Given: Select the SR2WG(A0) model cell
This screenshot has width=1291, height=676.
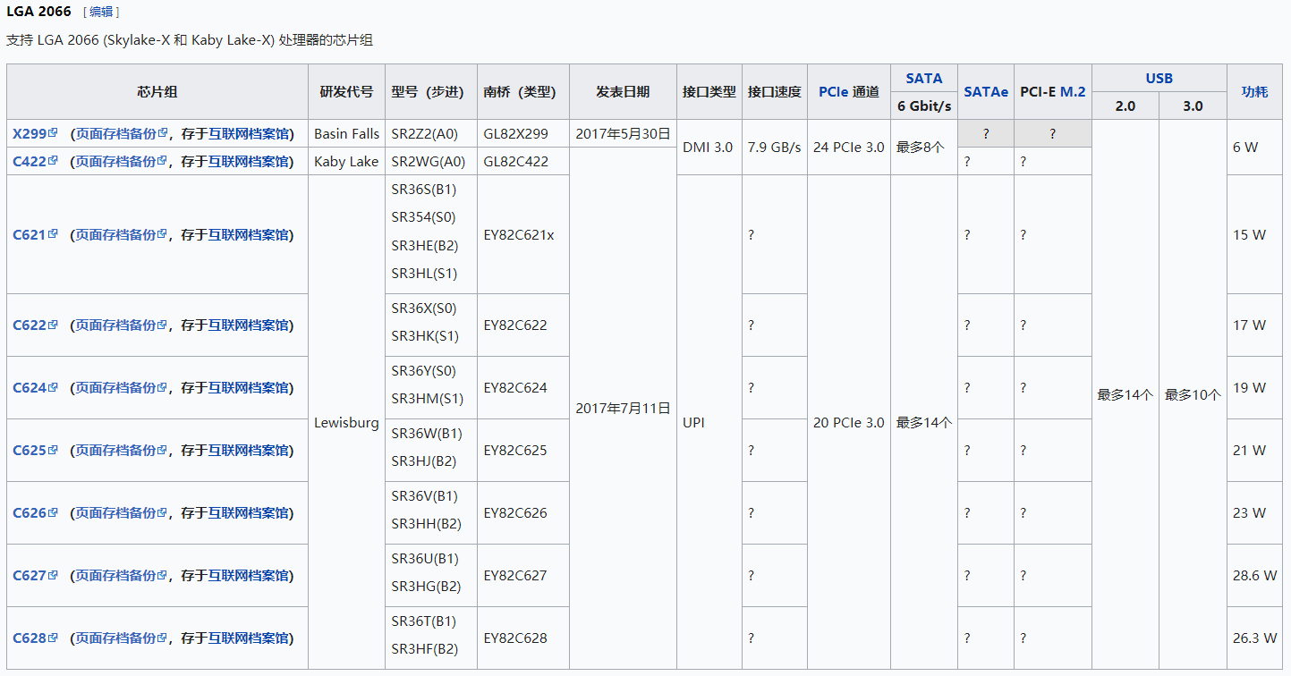Looking at the screenshot, I should coord(430,161).
